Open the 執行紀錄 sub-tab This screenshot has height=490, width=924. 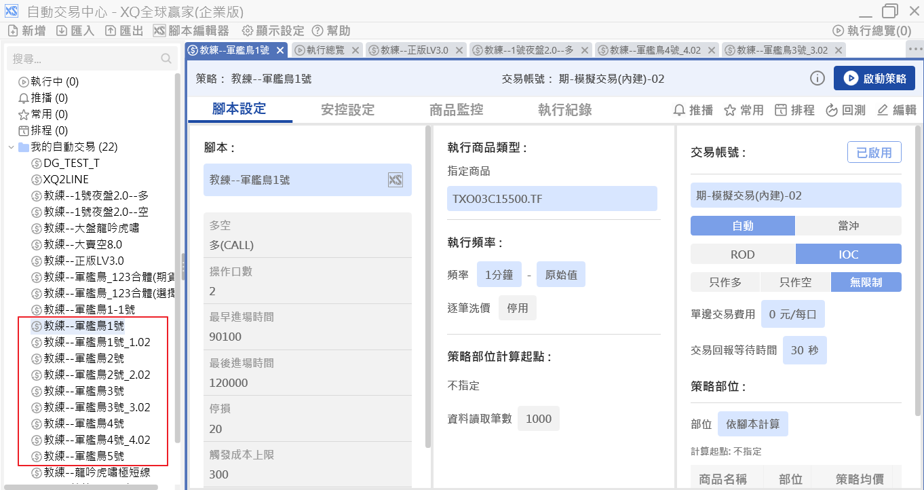coord(565,109)
